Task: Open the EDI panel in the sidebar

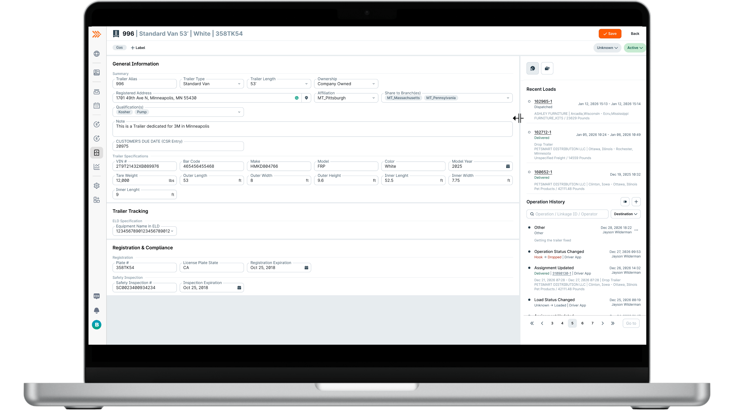Action: pos(97,296)
